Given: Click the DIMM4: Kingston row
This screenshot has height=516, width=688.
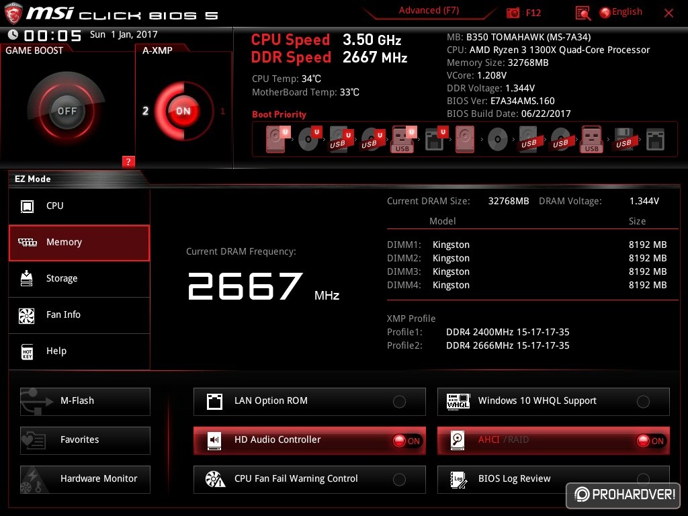Looking at the screenshot, I should (527, 285).
